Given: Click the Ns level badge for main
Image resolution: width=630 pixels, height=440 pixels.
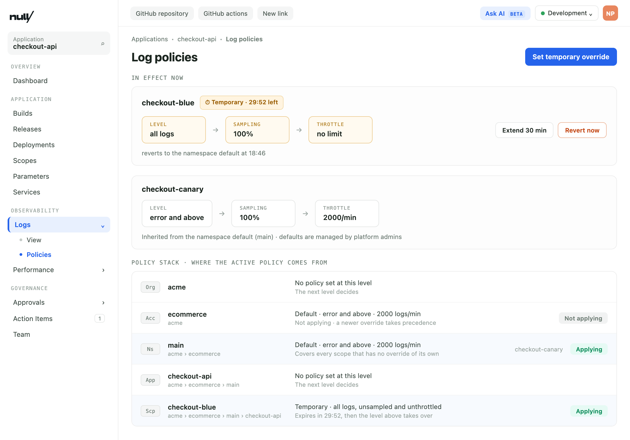Looking at the screenshot, I should (x=150, y=349).
